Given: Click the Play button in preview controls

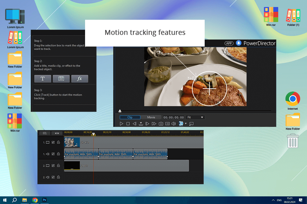Looking at the screenshot, I should pyautogui.click(x=122, y=124).
